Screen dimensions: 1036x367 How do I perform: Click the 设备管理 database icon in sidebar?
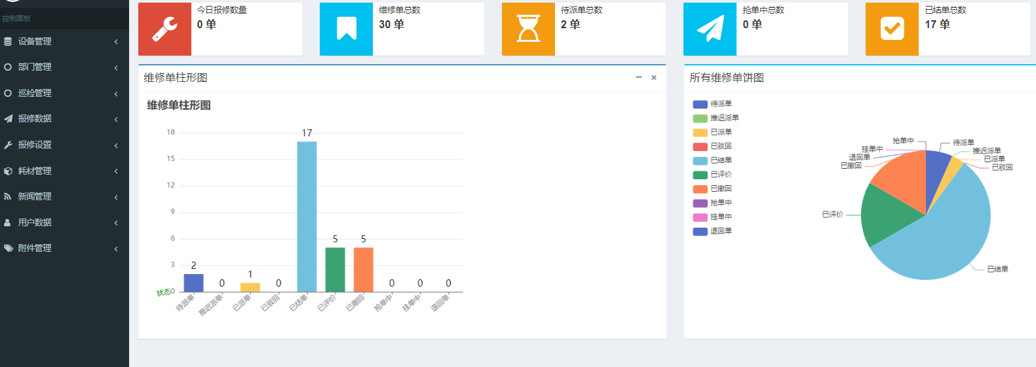click(8, 41)
